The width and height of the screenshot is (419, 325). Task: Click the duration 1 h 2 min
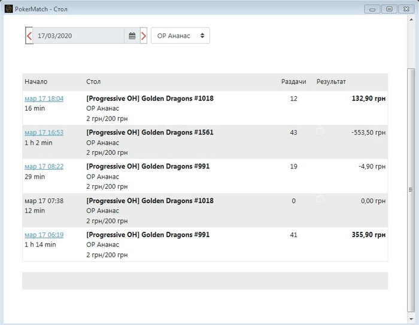(38, 143)
